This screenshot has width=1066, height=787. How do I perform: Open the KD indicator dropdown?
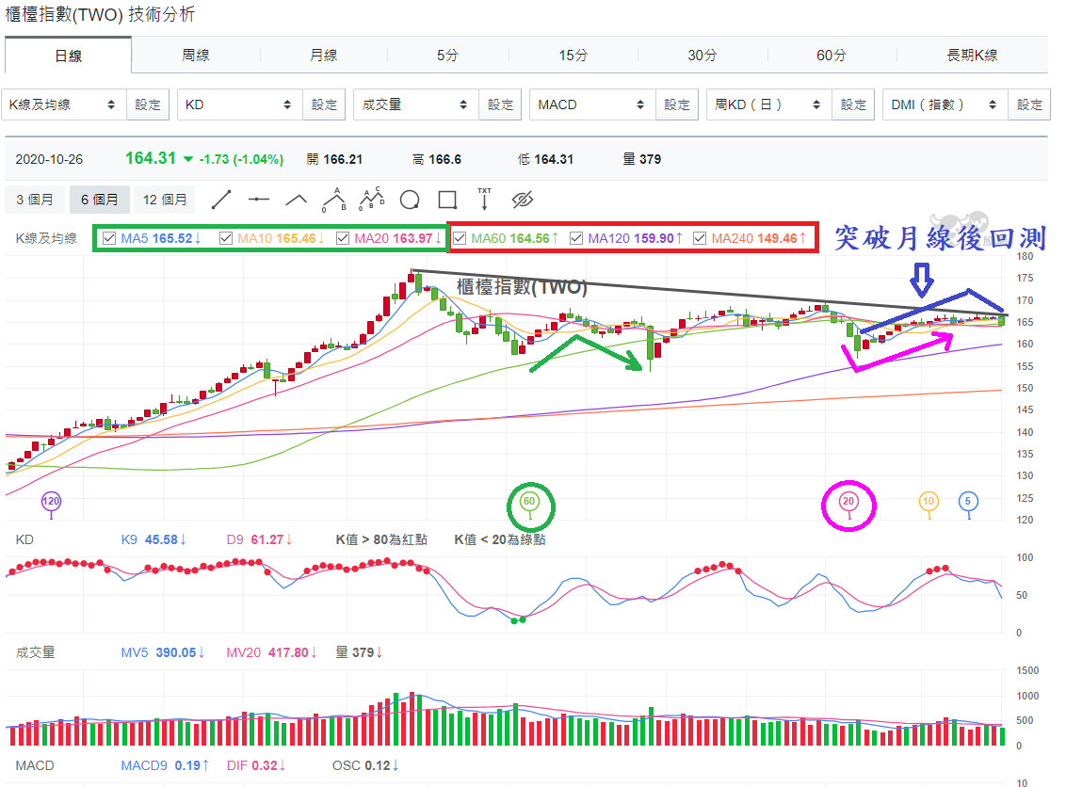coord(239,104)
